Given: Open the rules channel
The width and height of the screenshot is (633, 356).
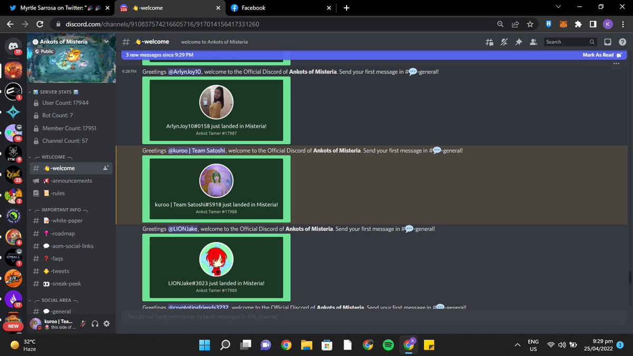Looking at the screenshot, I should tap(71, 193).
